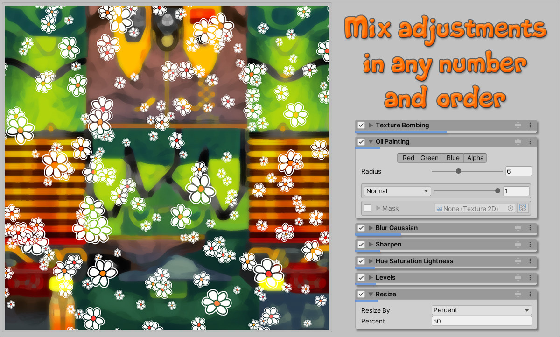Click the None (Texture 2D) mask field
The image size is (560, 337).
point(475,208)
